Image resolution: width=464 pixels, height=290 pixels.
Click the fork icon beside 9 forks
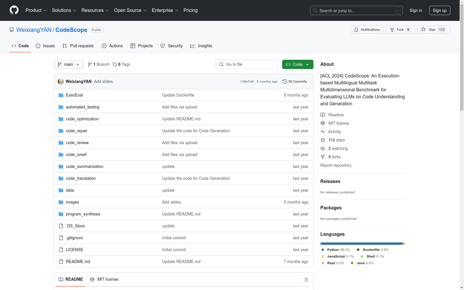pos(323,157)
